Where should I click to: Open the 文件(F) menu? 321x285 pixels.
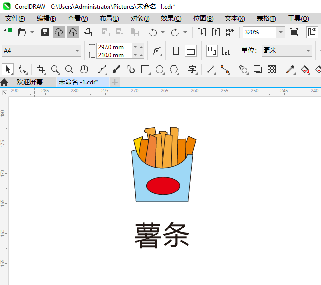point(15,19)
